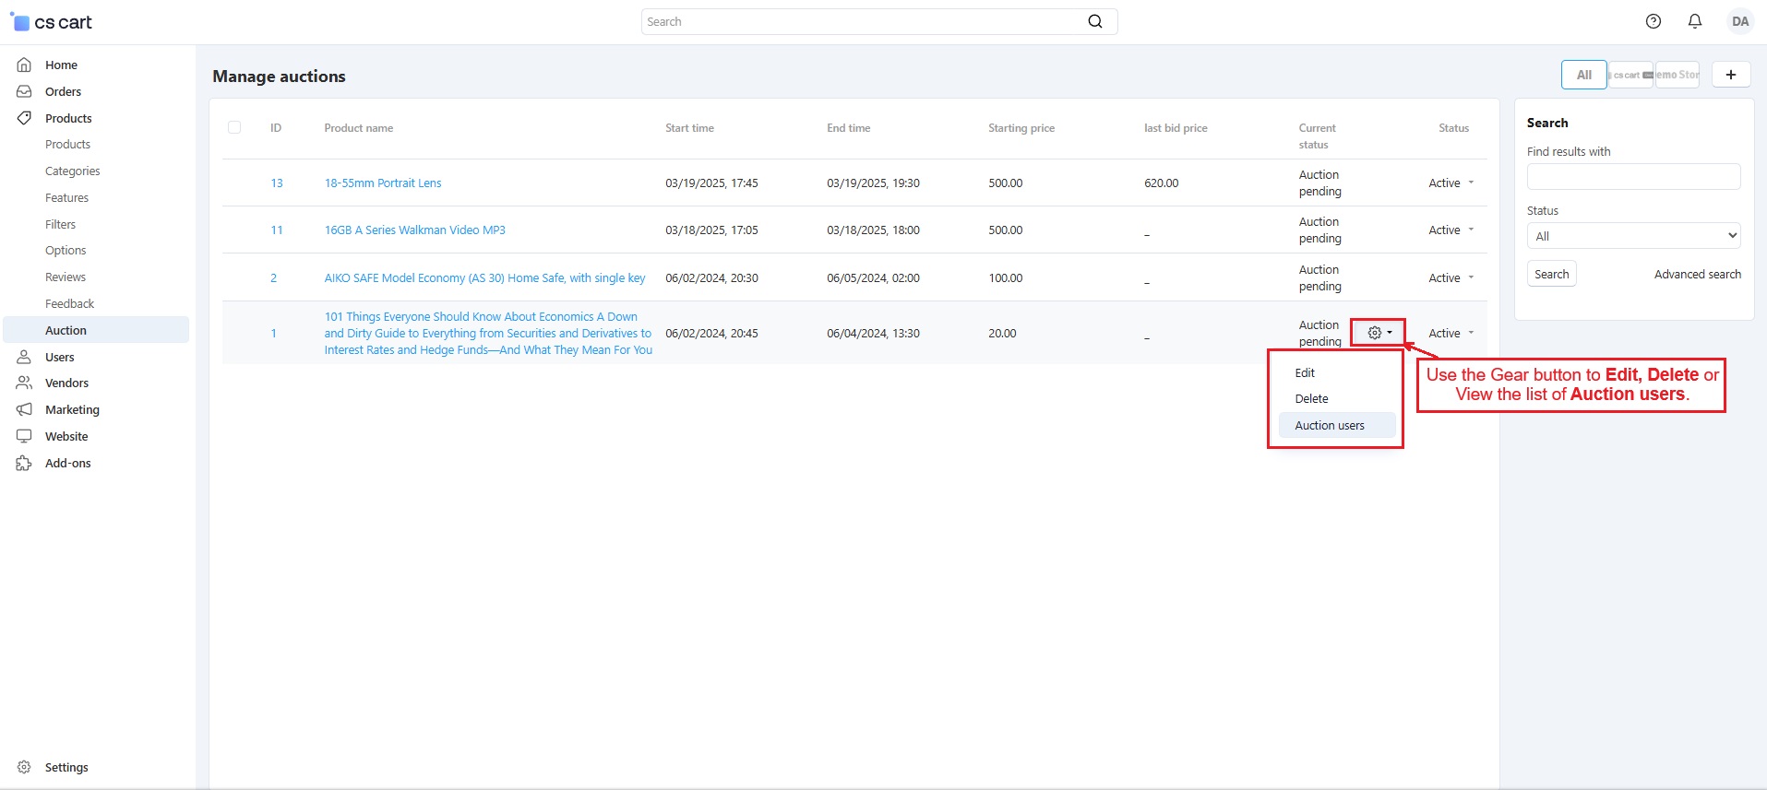Focus the Find results with input field
The width and height of the screenshot is (1767, 790).
point(1632,176)
